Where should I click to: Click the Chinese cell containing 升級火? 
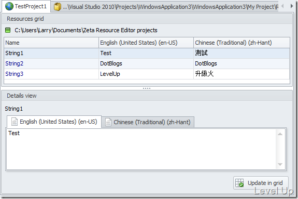click(242, 74)
